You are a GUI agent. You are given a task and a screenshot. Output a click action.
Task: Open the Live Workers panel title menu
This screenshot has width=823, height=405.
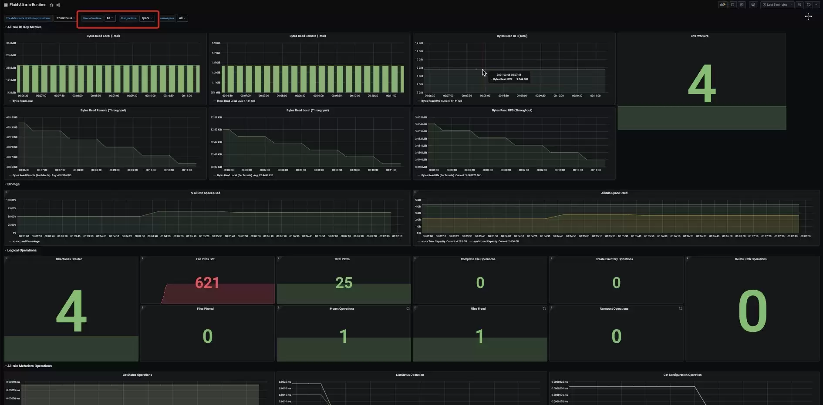[x=699, y=36]
